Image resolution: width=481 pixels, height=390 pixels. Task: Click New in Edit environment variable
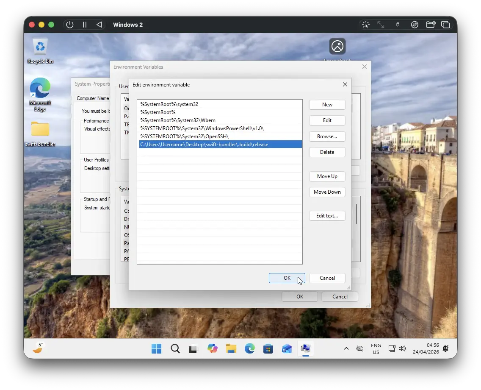tap(327, 105)
